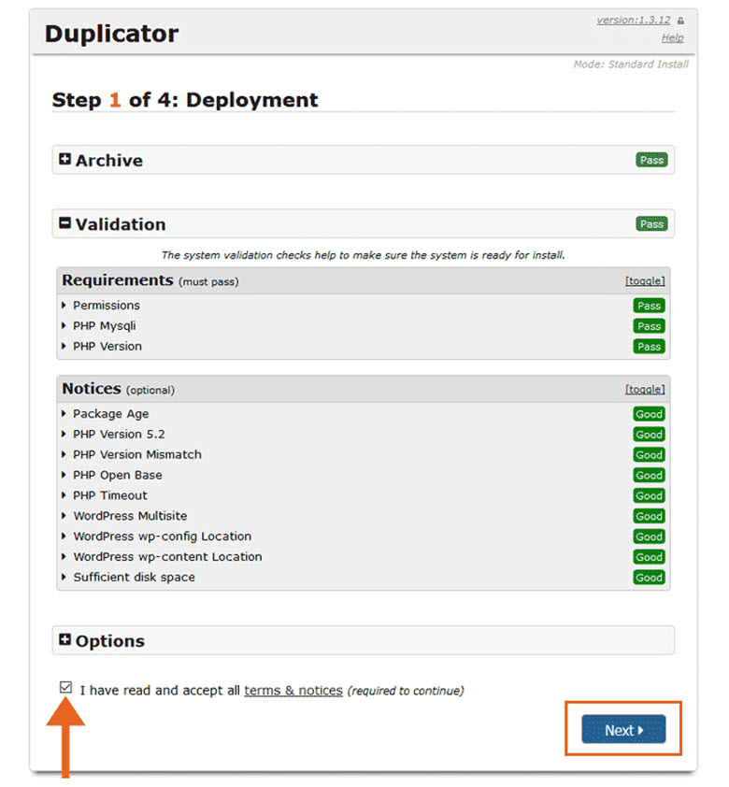Click the Archive section title
Image resolution: width=729 pixels, height=787 pixels.
pos(108,160)
